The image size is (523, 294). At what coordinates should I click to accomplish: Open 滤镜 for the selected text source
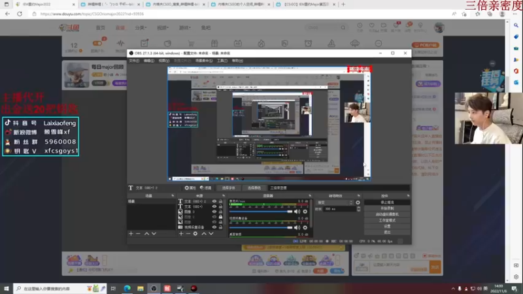206,188
